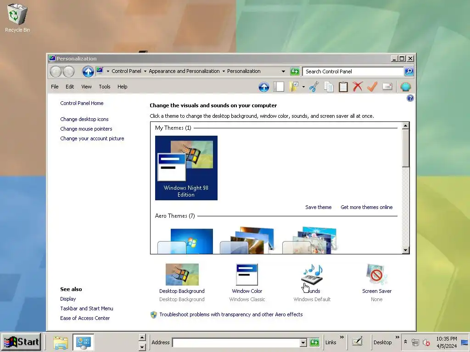Select the third Aero theme thumbnail

310,240
